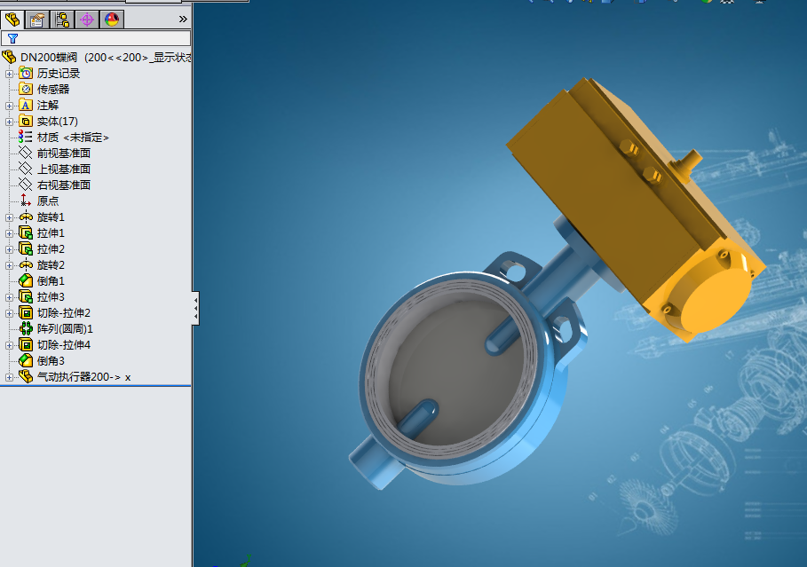This screenshot has height=567, width=807.
Task: Select the 倒角3 chamfer icon
Action: pos(26,360)
